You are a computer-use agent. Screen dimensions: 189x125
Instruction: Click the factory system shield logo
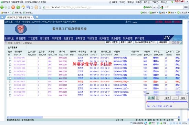pyautogui.click(x=21, y=29)
